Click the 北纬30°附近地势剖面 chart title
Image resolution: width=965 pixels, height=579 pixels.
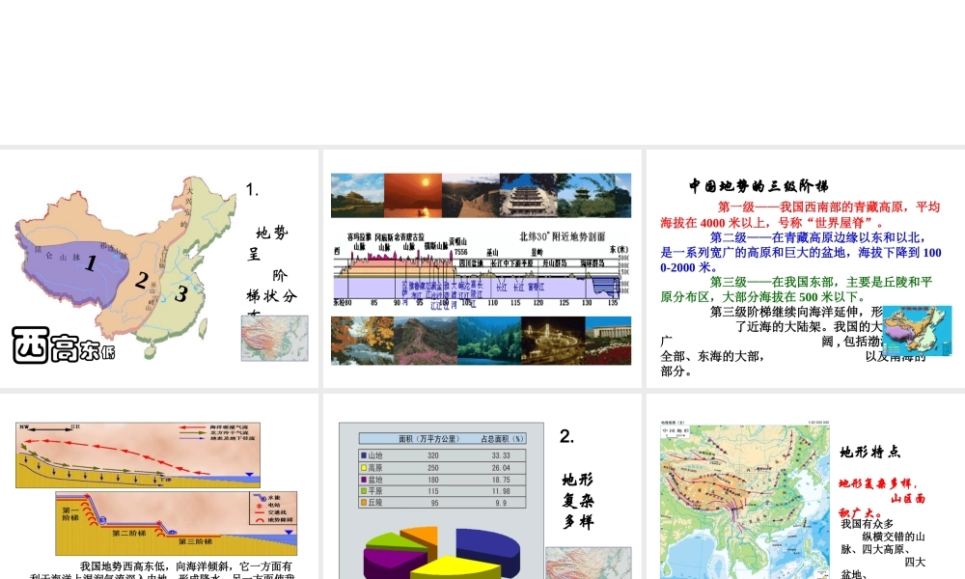click(562, 236)
